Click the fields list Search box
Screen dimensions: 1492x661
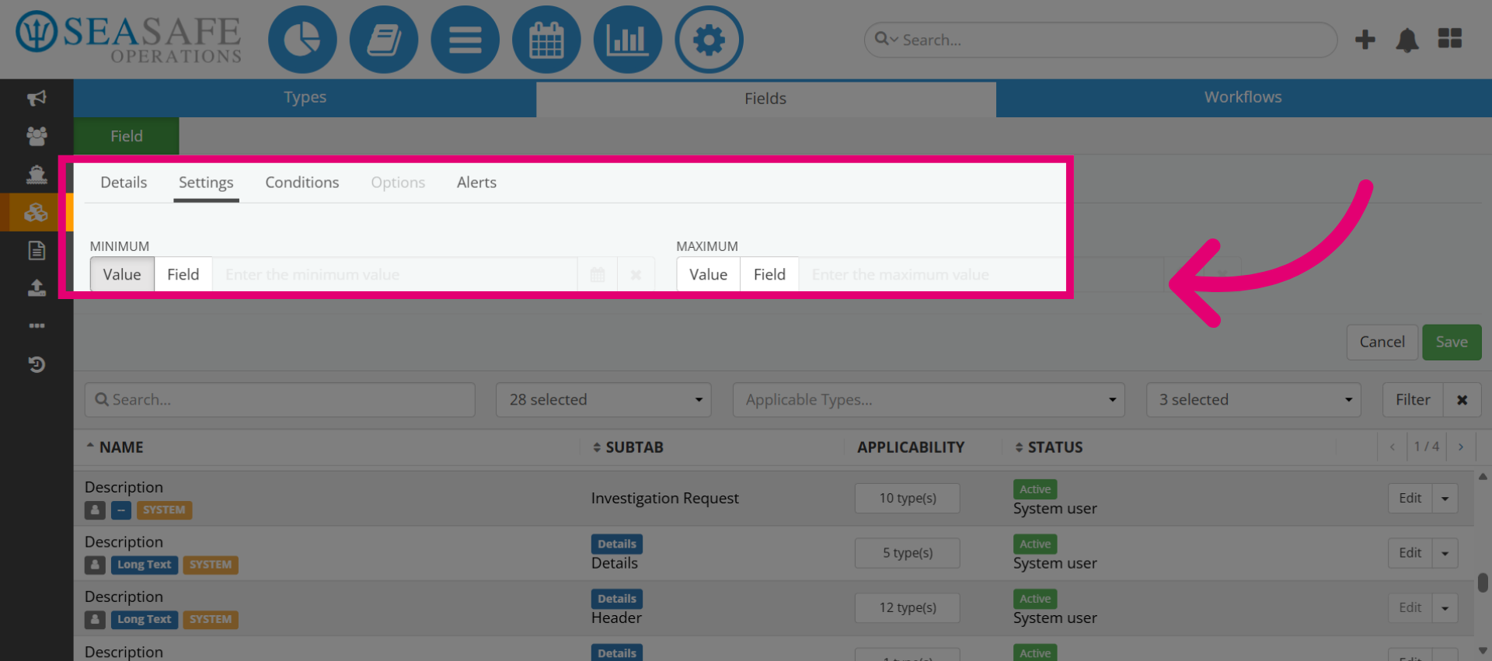tap(280, 400)
